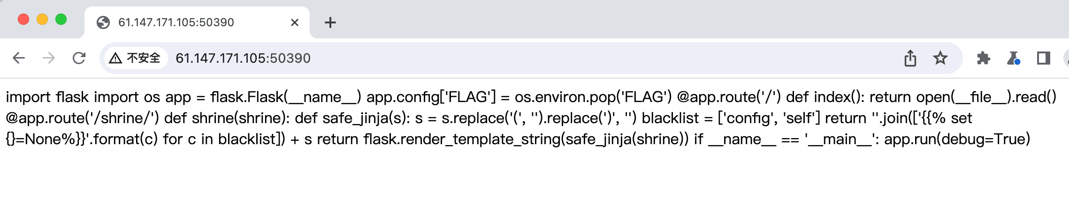This screenshot has height=220, width=1069.
Task: Click the forward navigation arrow
Action: [x=49, y=58]
